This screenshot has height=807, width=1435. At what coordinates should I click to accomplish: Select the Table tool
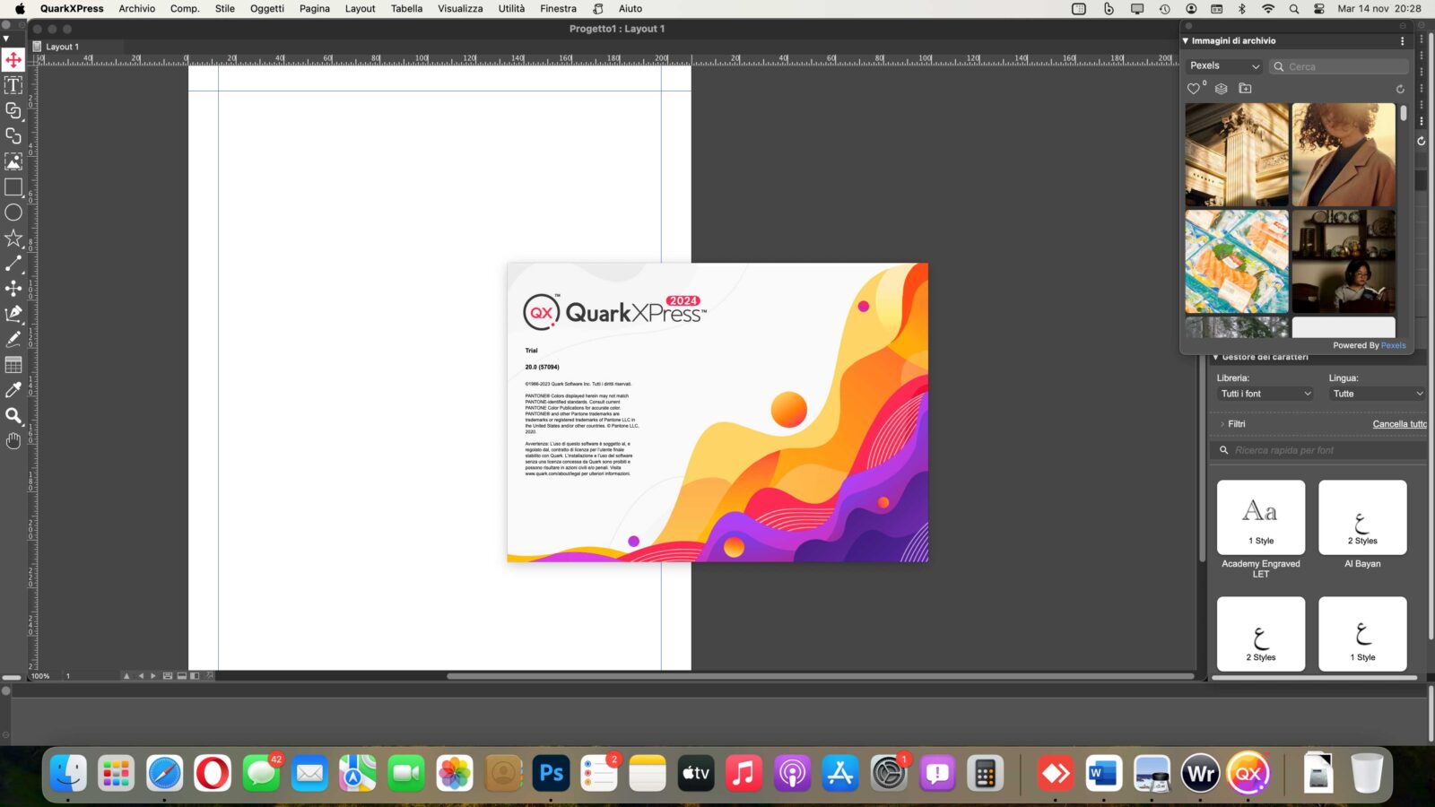pos(13,365)
